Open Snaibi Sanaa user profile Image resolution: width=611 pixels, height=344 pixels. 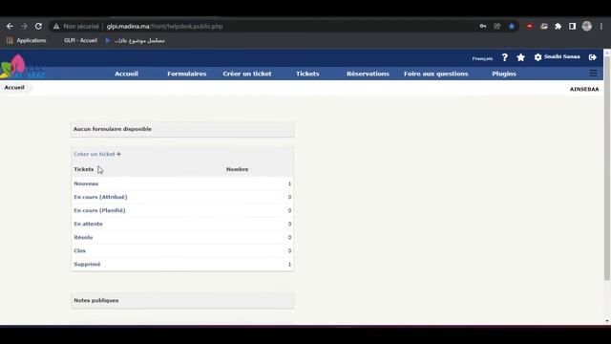pyautogui.click(x=562, y=57)
